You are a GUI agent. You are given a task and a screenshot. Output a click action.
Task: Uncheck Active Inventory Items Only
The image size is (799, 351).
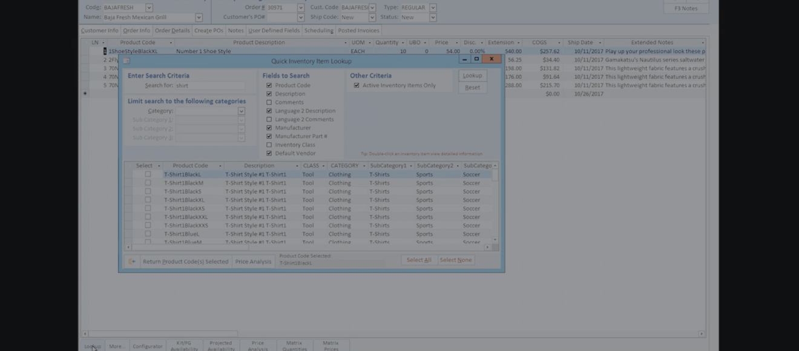click(357, 85)
